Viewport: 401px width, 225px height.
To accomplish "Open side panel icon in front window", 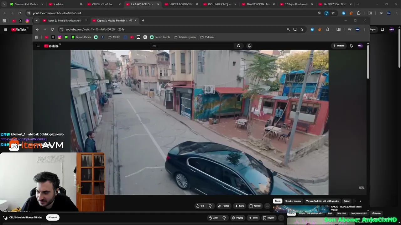I will click(338, 29).
